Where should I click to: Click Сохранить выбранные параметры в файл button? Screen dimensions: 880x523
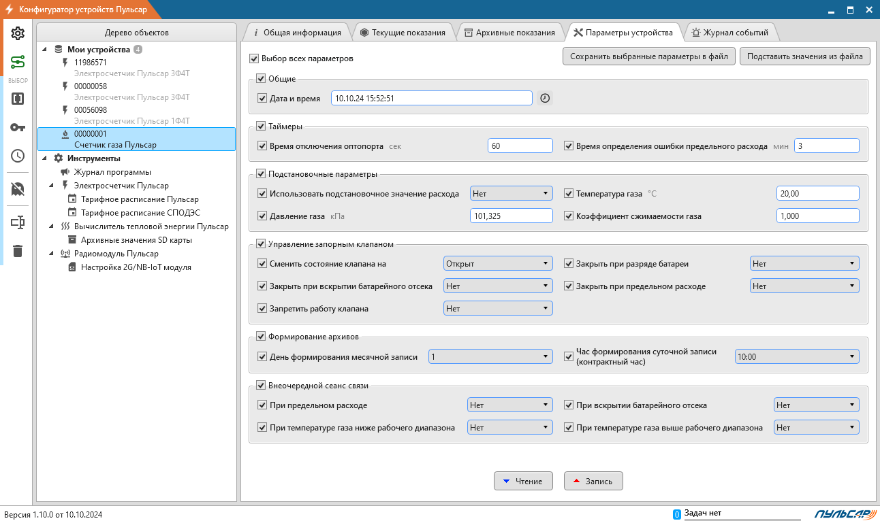click(649, 56)
